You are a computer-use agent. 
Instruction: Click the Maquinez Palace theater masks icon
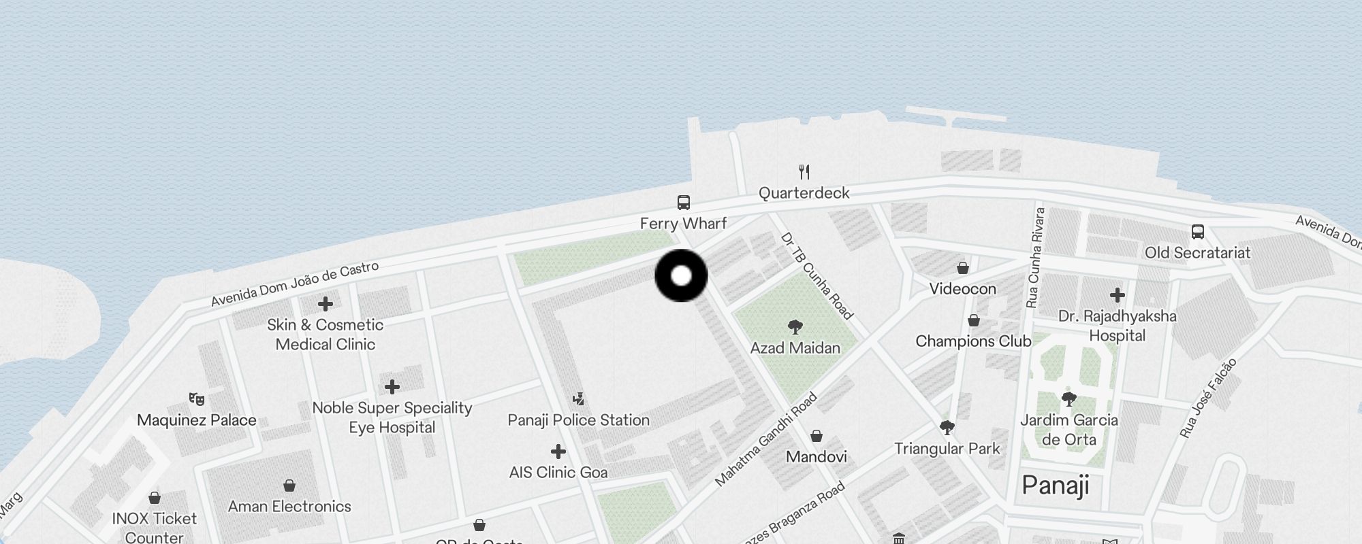click(x=196, y=399)
